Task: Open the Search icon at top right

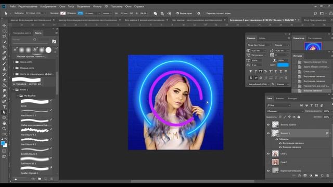Action: click(315, 14)
